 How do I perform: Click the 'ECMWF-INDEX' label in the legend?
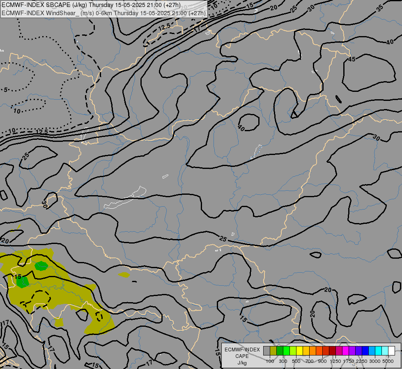[242, 350]
